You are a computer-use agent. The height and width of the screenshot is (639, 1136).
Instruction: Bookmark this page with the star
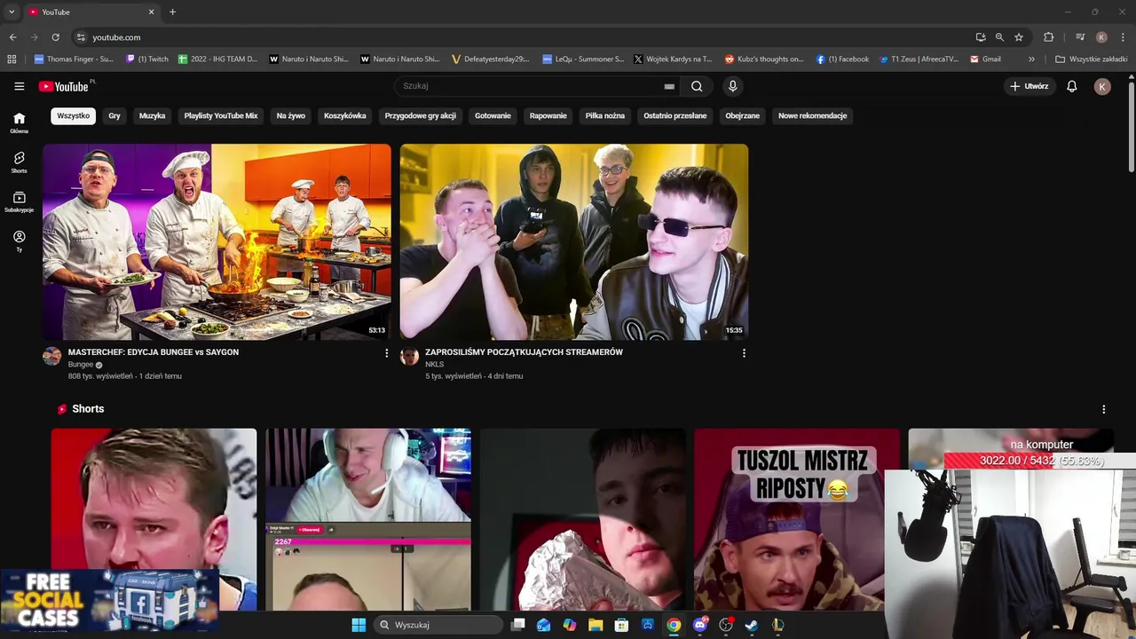tap(1019, 37)
